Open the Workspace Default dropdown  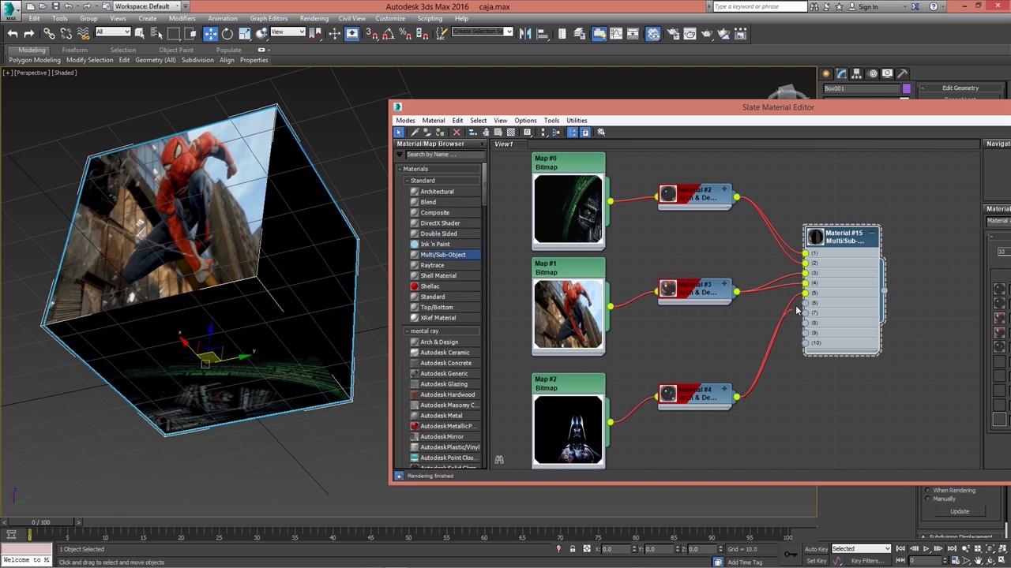[147, 6]
